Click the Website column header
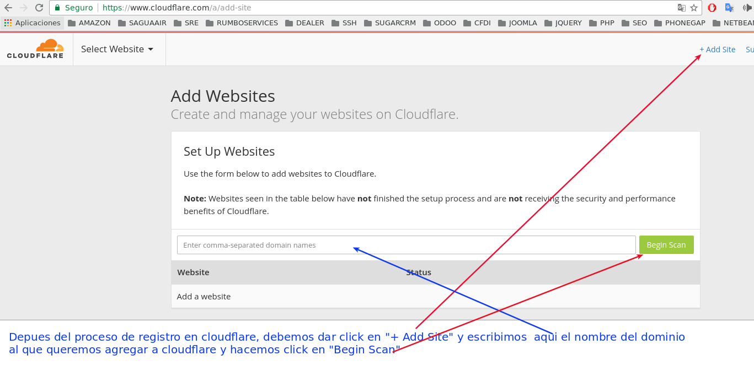Image resolution: width=754 pixels, height=377 pixels. point(193,272)
